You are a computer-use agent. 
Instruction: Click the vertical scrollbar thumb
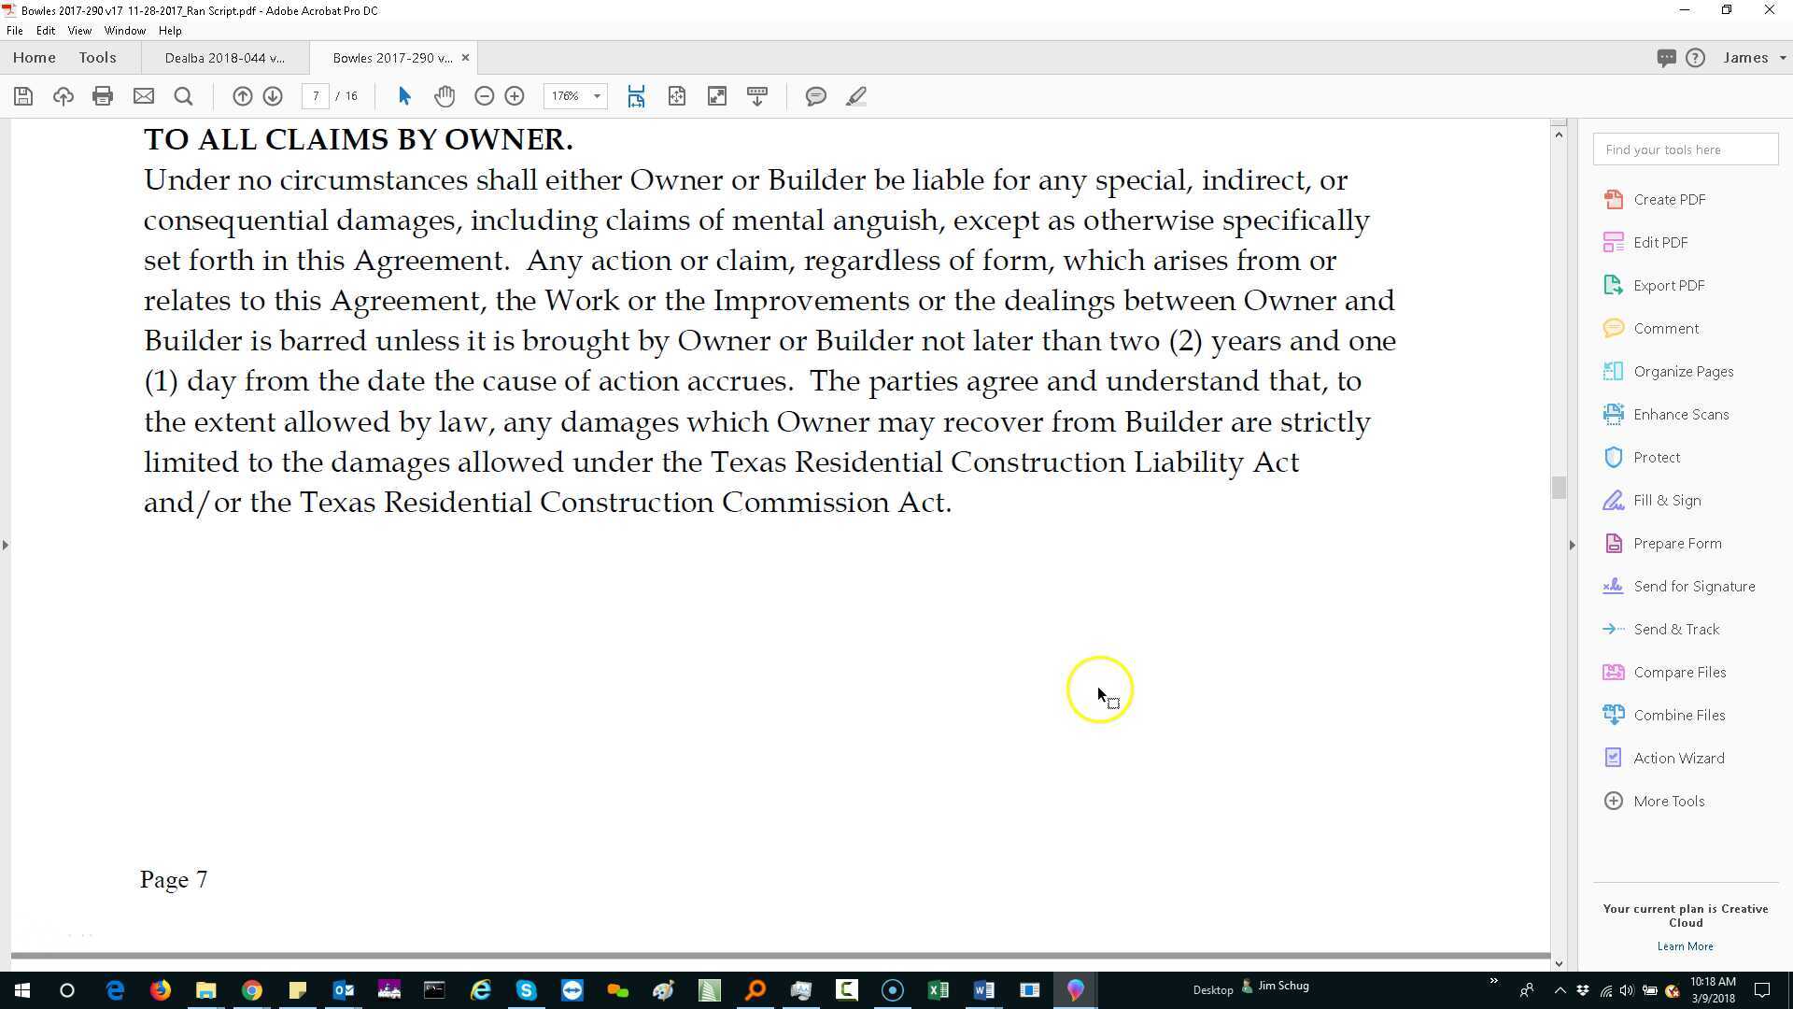tap(1558, 487)
